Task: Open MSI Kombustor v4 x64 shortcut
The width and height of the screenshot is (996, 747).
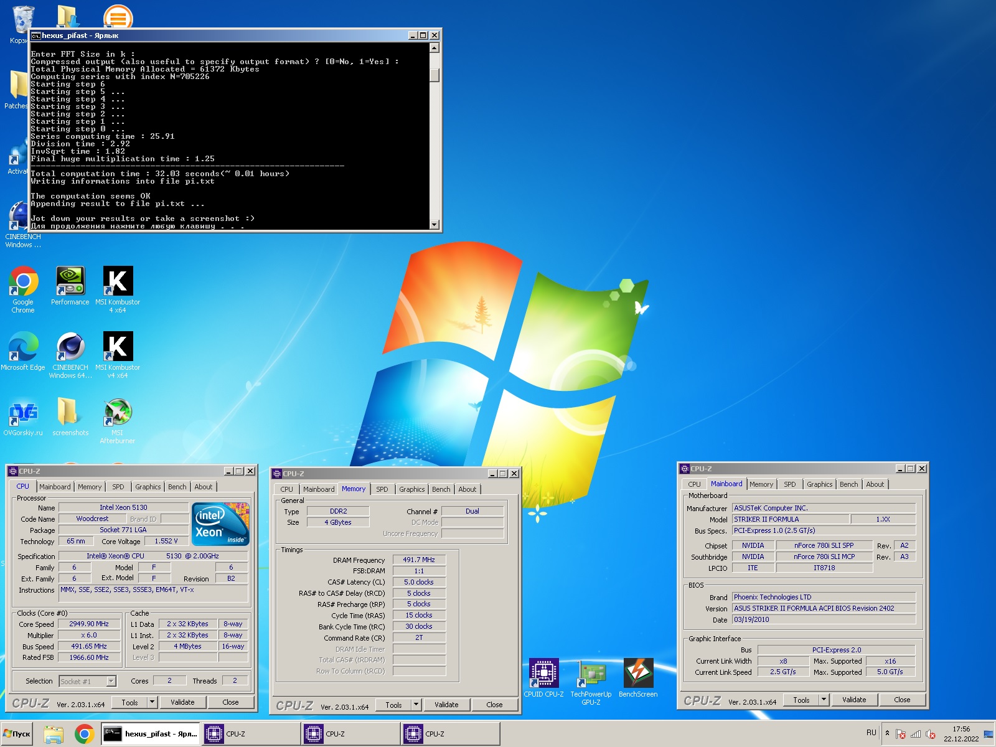Action: coord(118,355)
